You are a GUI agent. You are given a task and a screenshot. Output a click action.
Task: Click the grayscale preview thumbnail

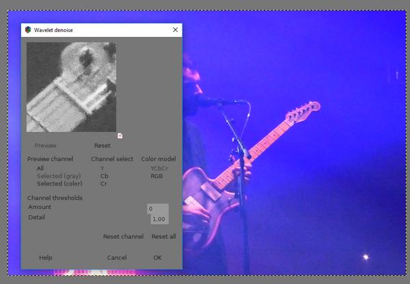[x=71, y=87]
